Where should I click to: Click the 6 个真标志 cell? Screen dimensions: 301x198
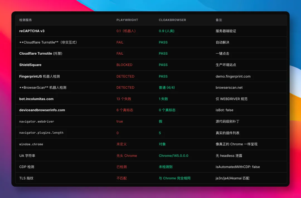pyautogui.click(x=125, y=110)
